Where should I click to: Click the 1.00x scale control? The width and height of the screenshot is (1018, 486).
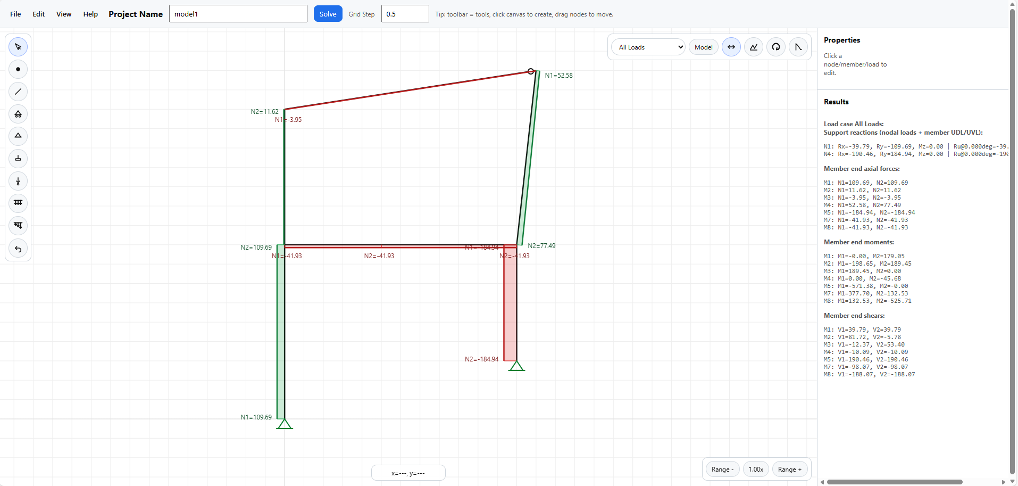pos(756,469)
